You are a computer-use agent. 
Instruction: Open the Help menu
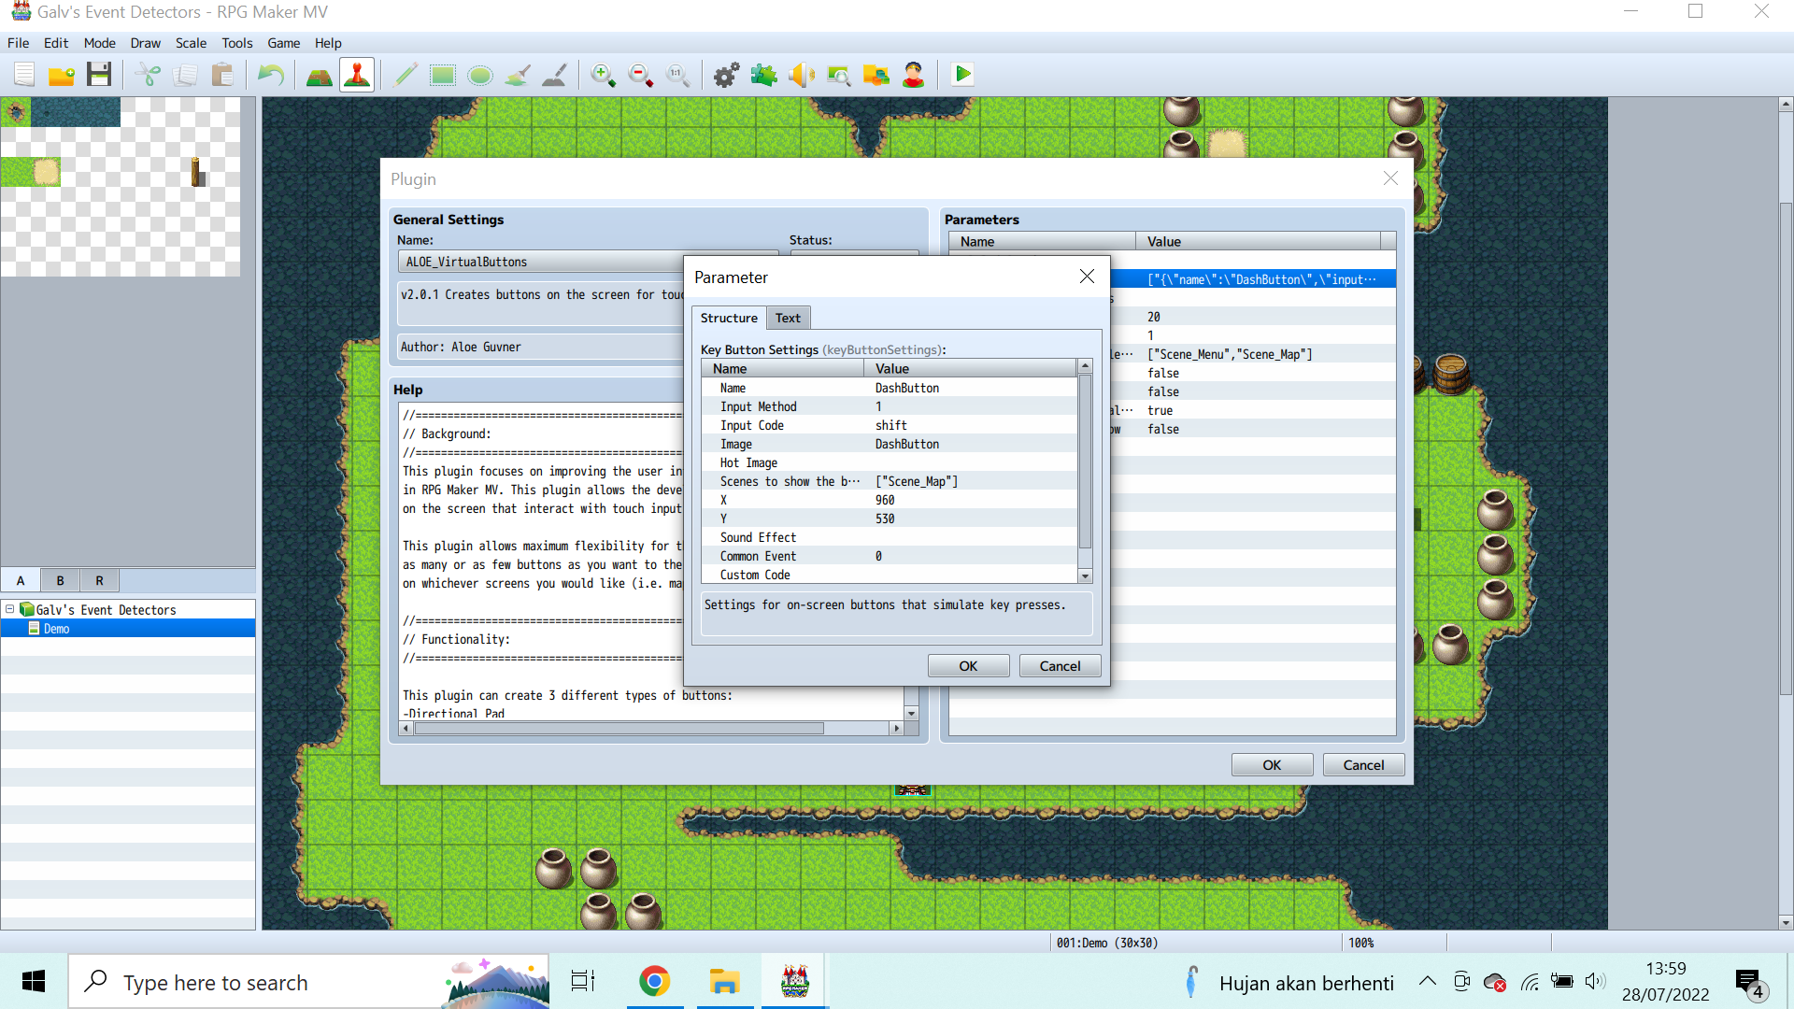[328, 43]
